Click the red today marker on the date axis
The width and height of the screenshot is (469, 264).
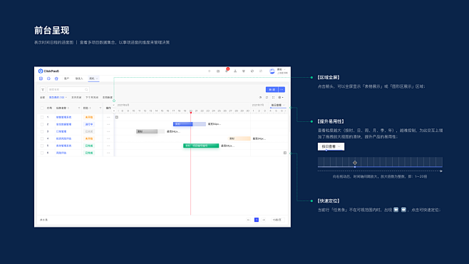click(190, 112)
